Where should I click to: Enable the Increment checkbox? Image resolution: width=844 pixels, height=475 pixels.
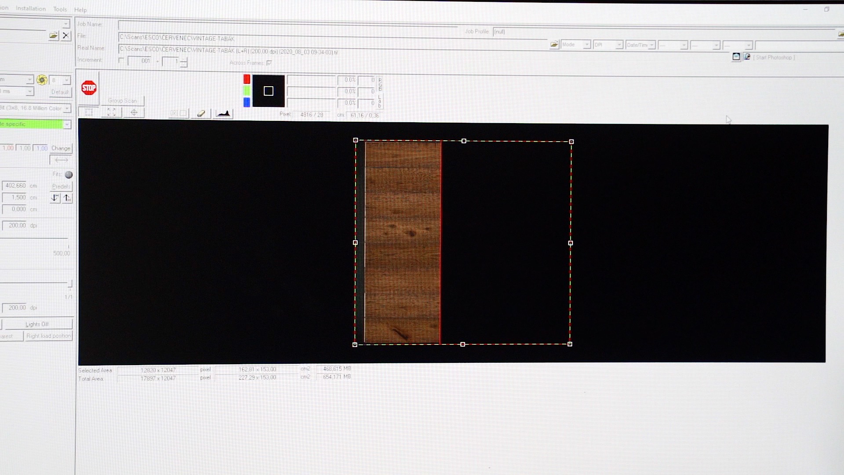coord(121,60)
